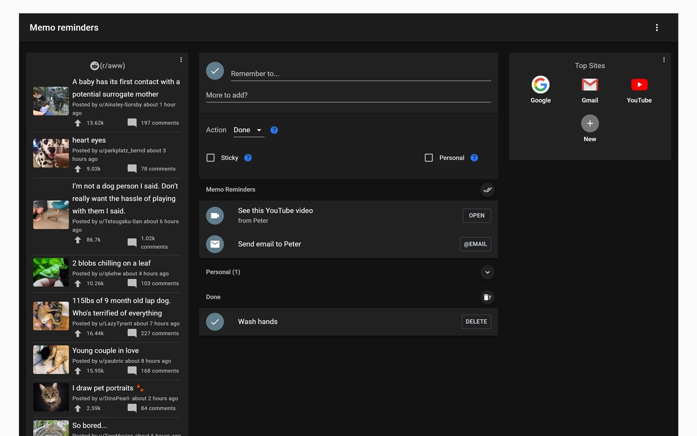
Task: Upvote the 'Young couple in love' post
Action: (x=78, y=371)
